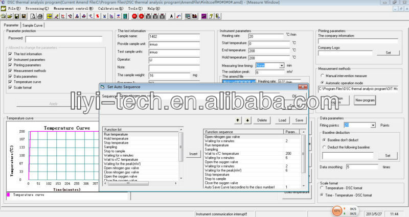Click the purple curve toolbar icon
This screenshot has height=217, width=409.
[203, 16]
